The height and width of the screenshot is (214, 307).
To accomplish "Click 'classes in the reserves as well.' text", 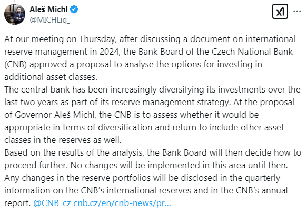I will tap(63, 140).
